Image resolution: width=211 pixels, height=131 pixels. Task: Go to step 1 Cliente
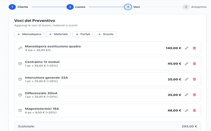[x=12, y=7]
